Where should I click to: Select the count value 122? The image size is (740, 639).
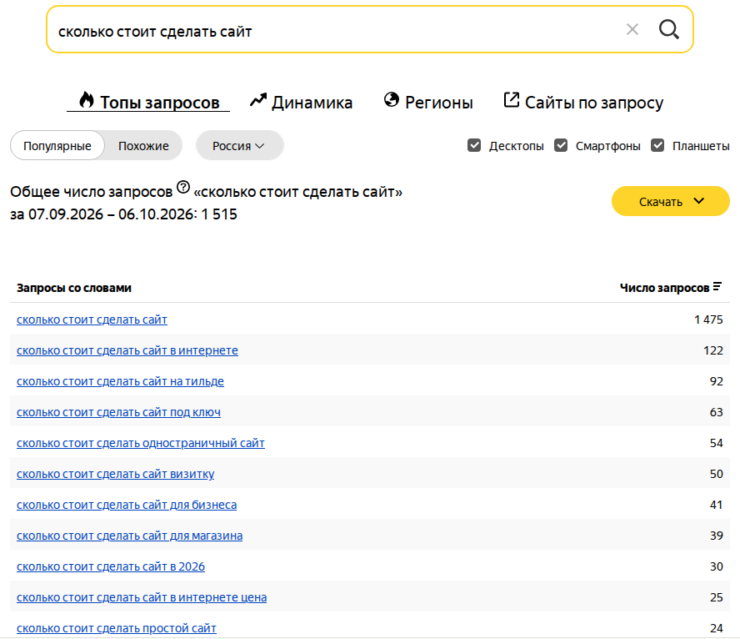pos(713,350)
